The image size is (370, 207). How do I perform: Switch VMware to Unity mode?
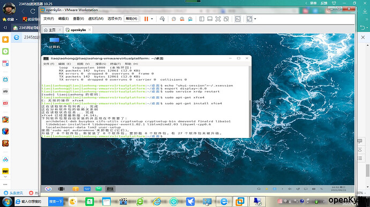[x=226, y=19]
